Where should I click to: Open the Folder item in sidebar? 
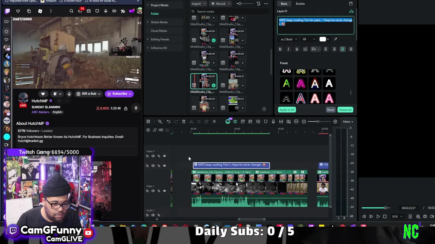point(155,14)
